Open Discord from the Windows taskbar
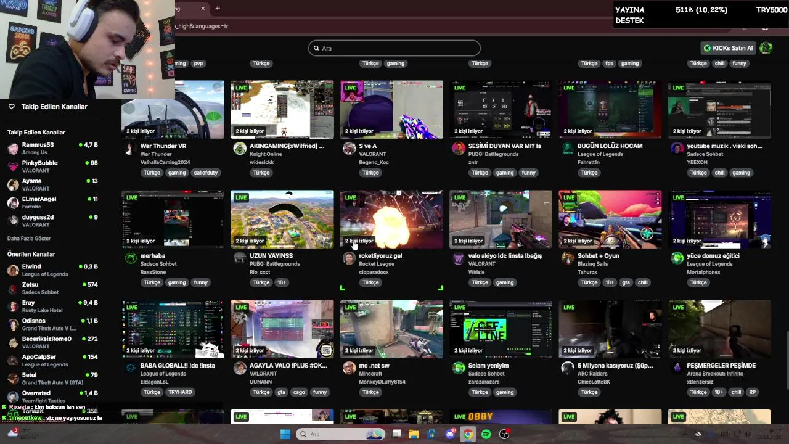The width and height of the screenshot is (789, 444). [450, 434]
